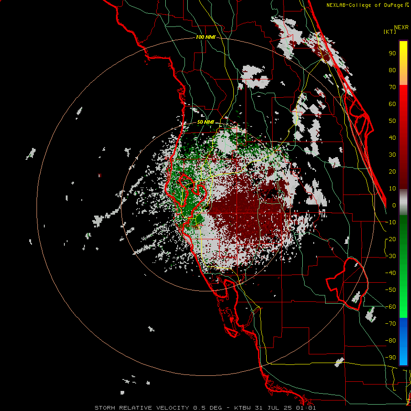
Task: Click the -80 value on velocity scale
Action: click(390, 341)
